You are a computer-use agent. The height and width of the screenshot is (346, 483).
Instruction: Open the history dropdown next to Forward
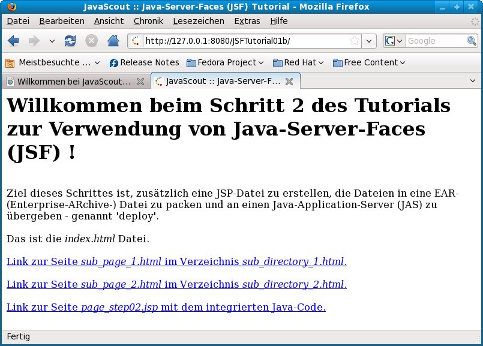click(x=52, y=41)
